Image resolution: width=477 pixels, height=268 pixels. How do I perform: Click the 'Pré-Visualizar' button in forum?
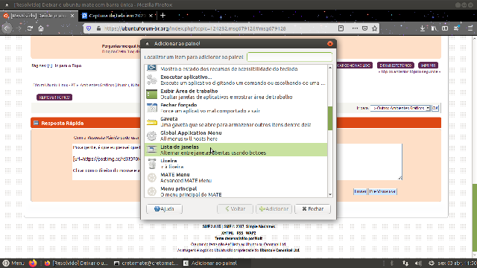click(x=382, y=191)
